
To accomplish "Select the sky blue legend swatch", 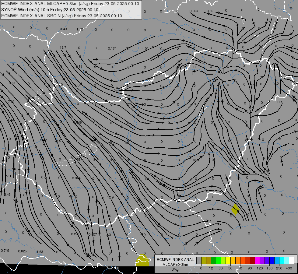I will (x=277, y=261).
